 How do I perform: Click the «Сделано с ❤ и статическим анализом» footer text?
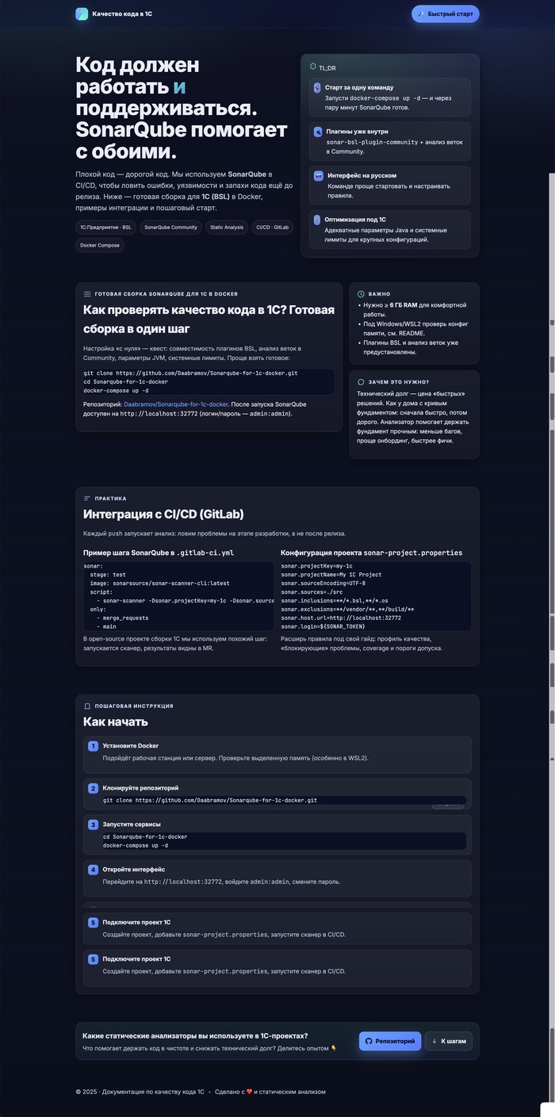coord(270,1092)
